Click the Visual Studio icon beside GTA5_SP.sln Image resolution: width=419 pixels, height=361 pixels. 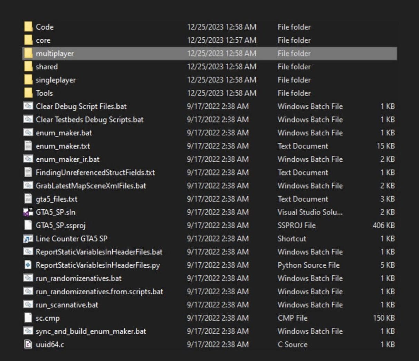(29, 212)
